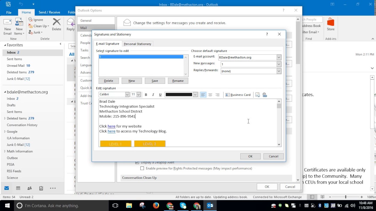Open the Conversation History folder
This screenshot has width=376, height=211.
[x=22, y=125]
